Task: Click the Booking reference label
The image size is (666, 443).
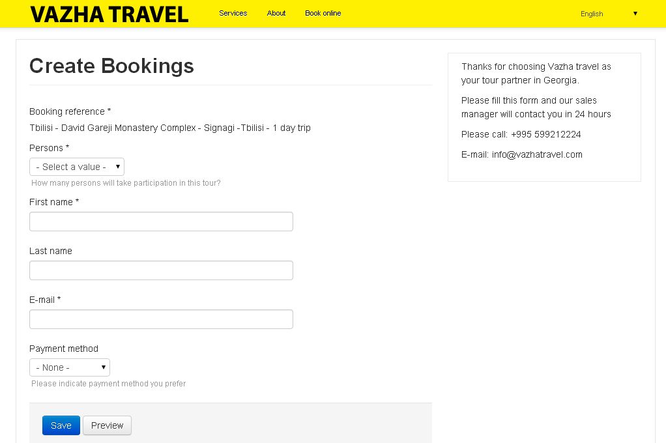Action: 70,111
